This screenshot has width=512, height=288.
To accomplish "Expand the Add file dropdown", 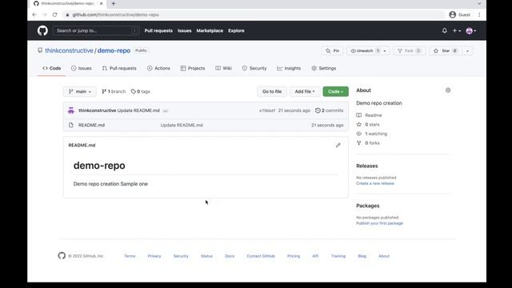I will (305, 91).
